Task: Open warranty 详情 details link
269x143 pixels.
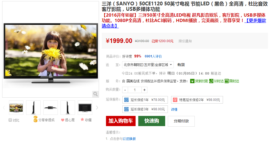Action: click(174, 109)
